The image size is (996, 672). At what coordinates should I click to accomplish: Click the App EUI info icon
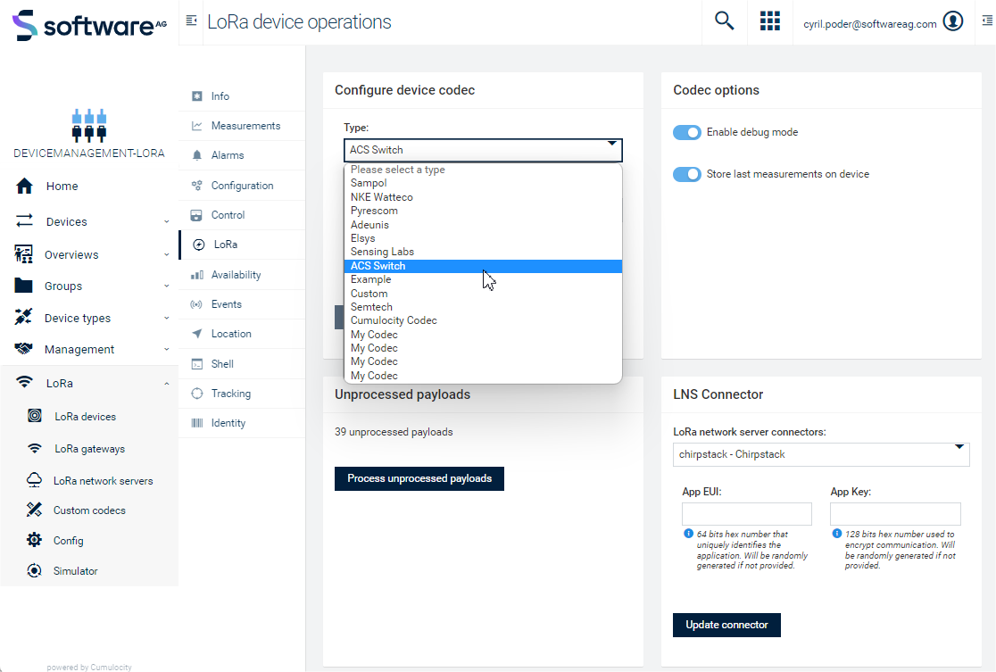688,534
